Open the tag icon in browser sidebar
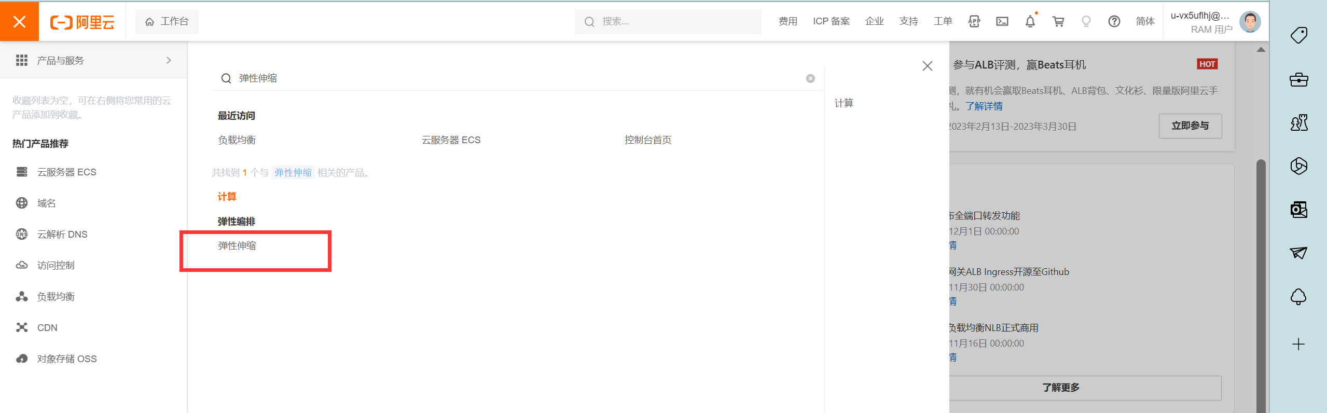 point(1298,35)
